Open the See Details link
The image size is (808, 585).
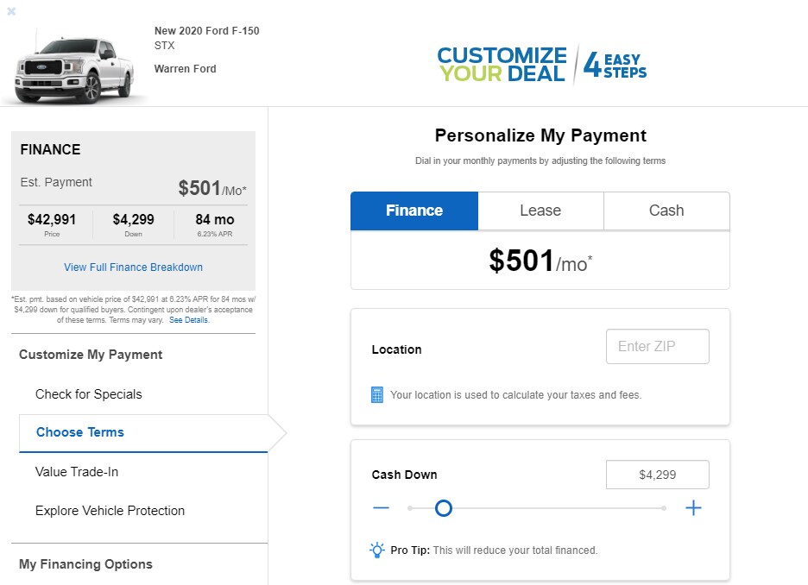pos(189,320)
